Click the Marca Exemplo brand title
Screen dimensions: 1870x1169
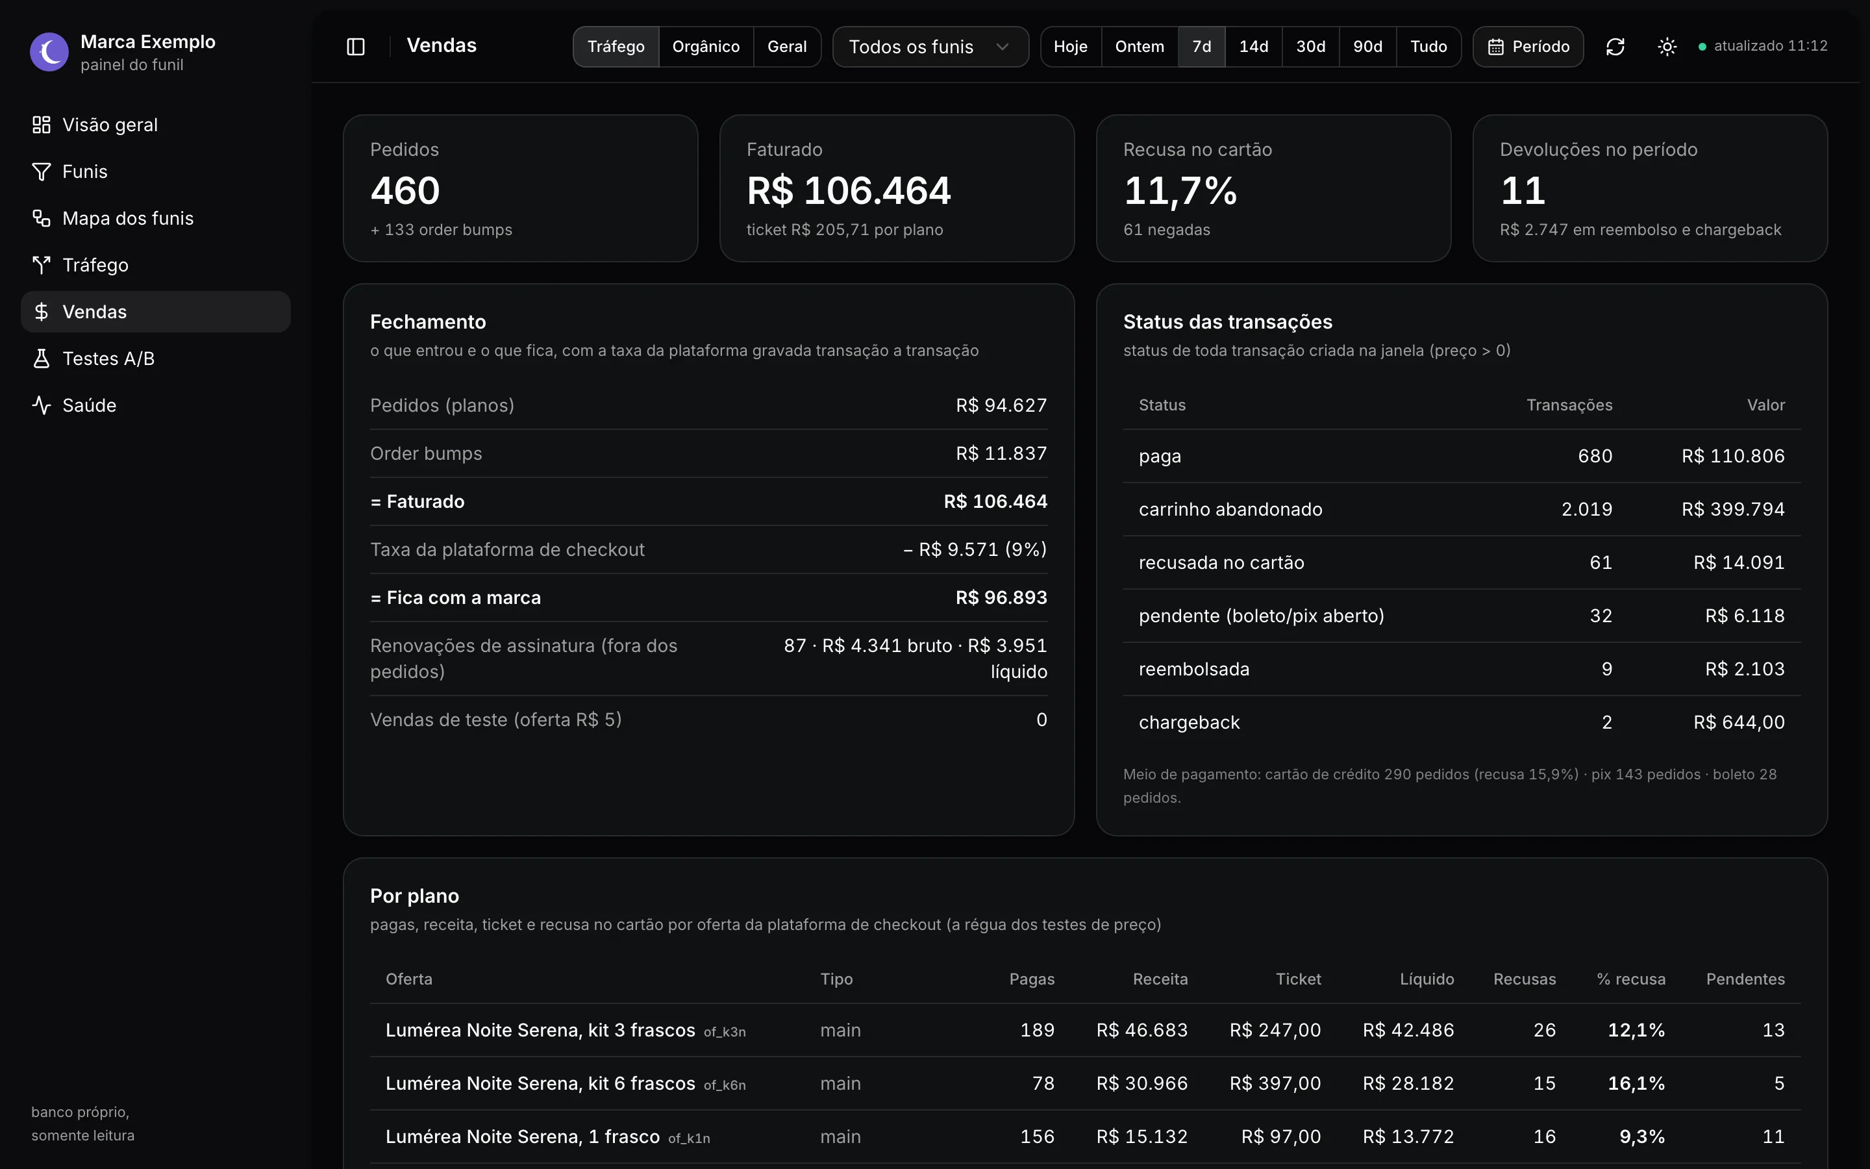[147, 42]
